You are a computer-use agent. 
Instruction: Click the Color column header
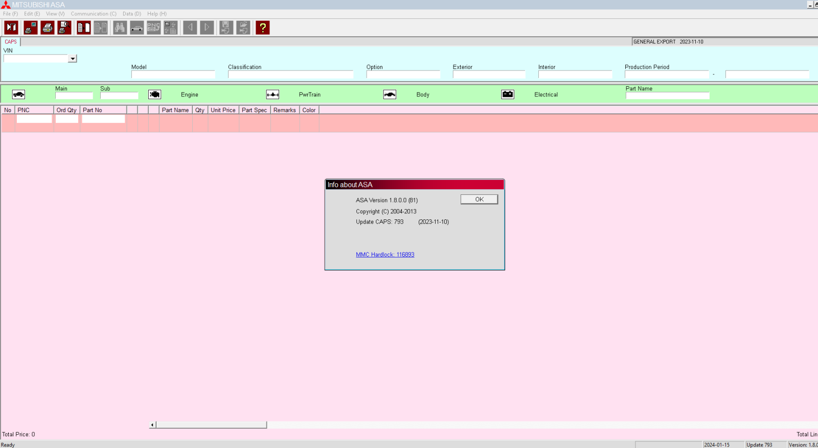309,110
